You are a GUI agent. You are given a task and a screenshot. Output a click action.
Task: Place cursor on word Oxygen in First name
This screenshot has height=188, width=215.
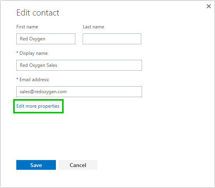pyautogui.click(x=37, y=39)
